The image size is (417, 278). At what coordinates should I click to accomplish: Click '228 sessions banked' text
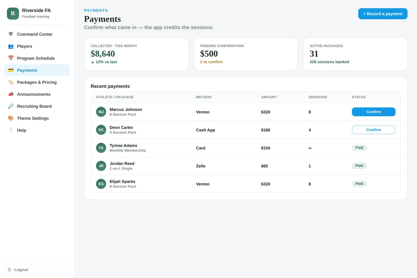click(329, 62)
